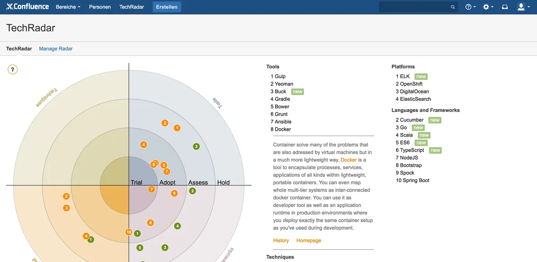This screenshot has height=262, width=537.
Task: Click the 'new' badge beside ELK
Action: click(x=421, y=76)
